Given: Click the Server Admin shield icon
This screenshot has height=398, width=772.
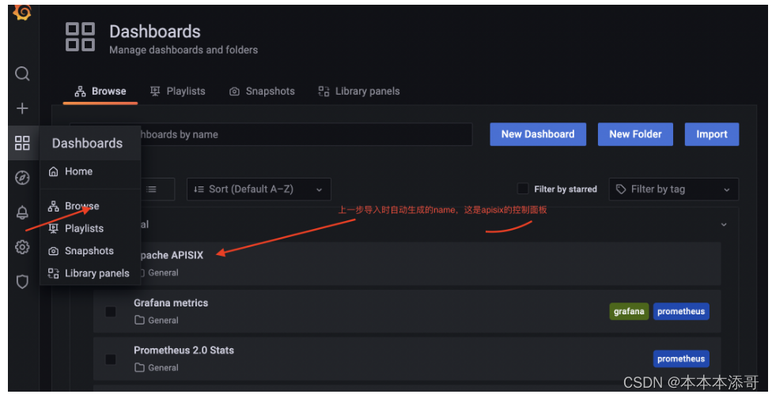Looking at the screenshot, I should (22, 281).
